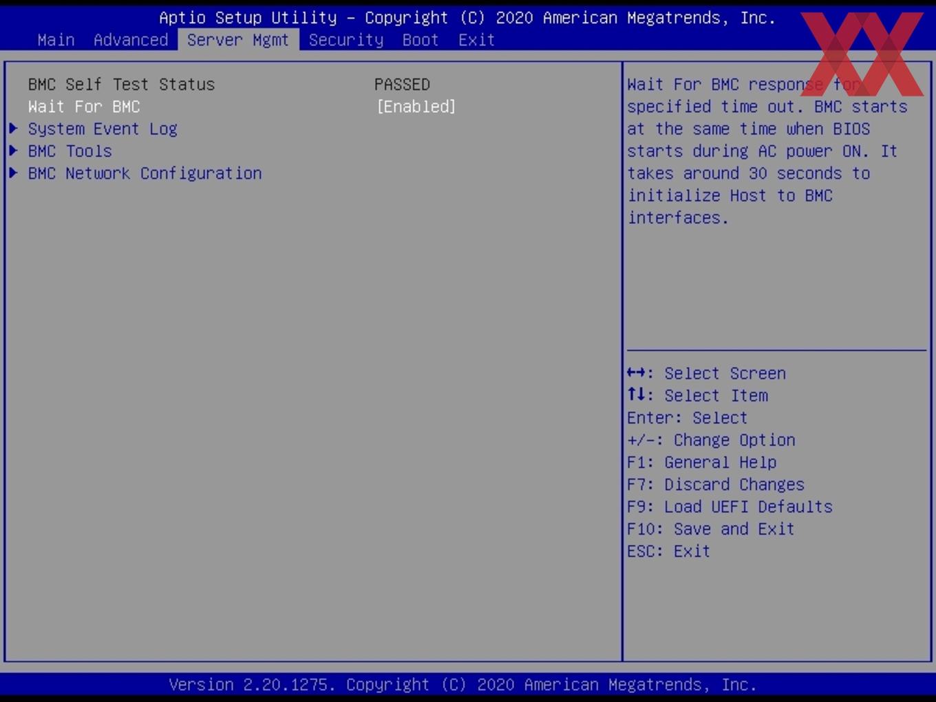Select the Wait For BMC setting

click(x=84, y=107)
